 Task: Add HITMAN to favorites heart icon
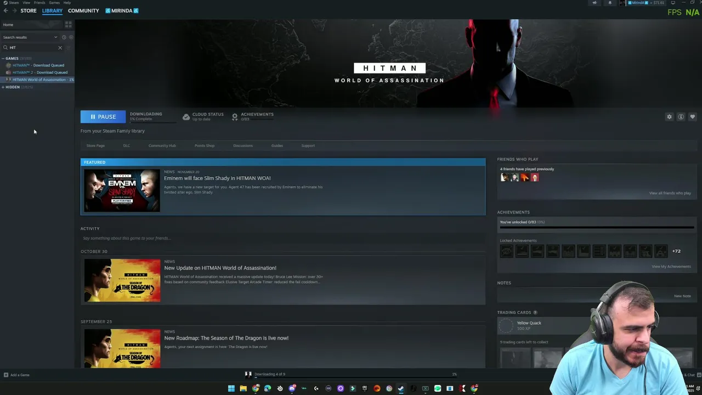[692, 117]
